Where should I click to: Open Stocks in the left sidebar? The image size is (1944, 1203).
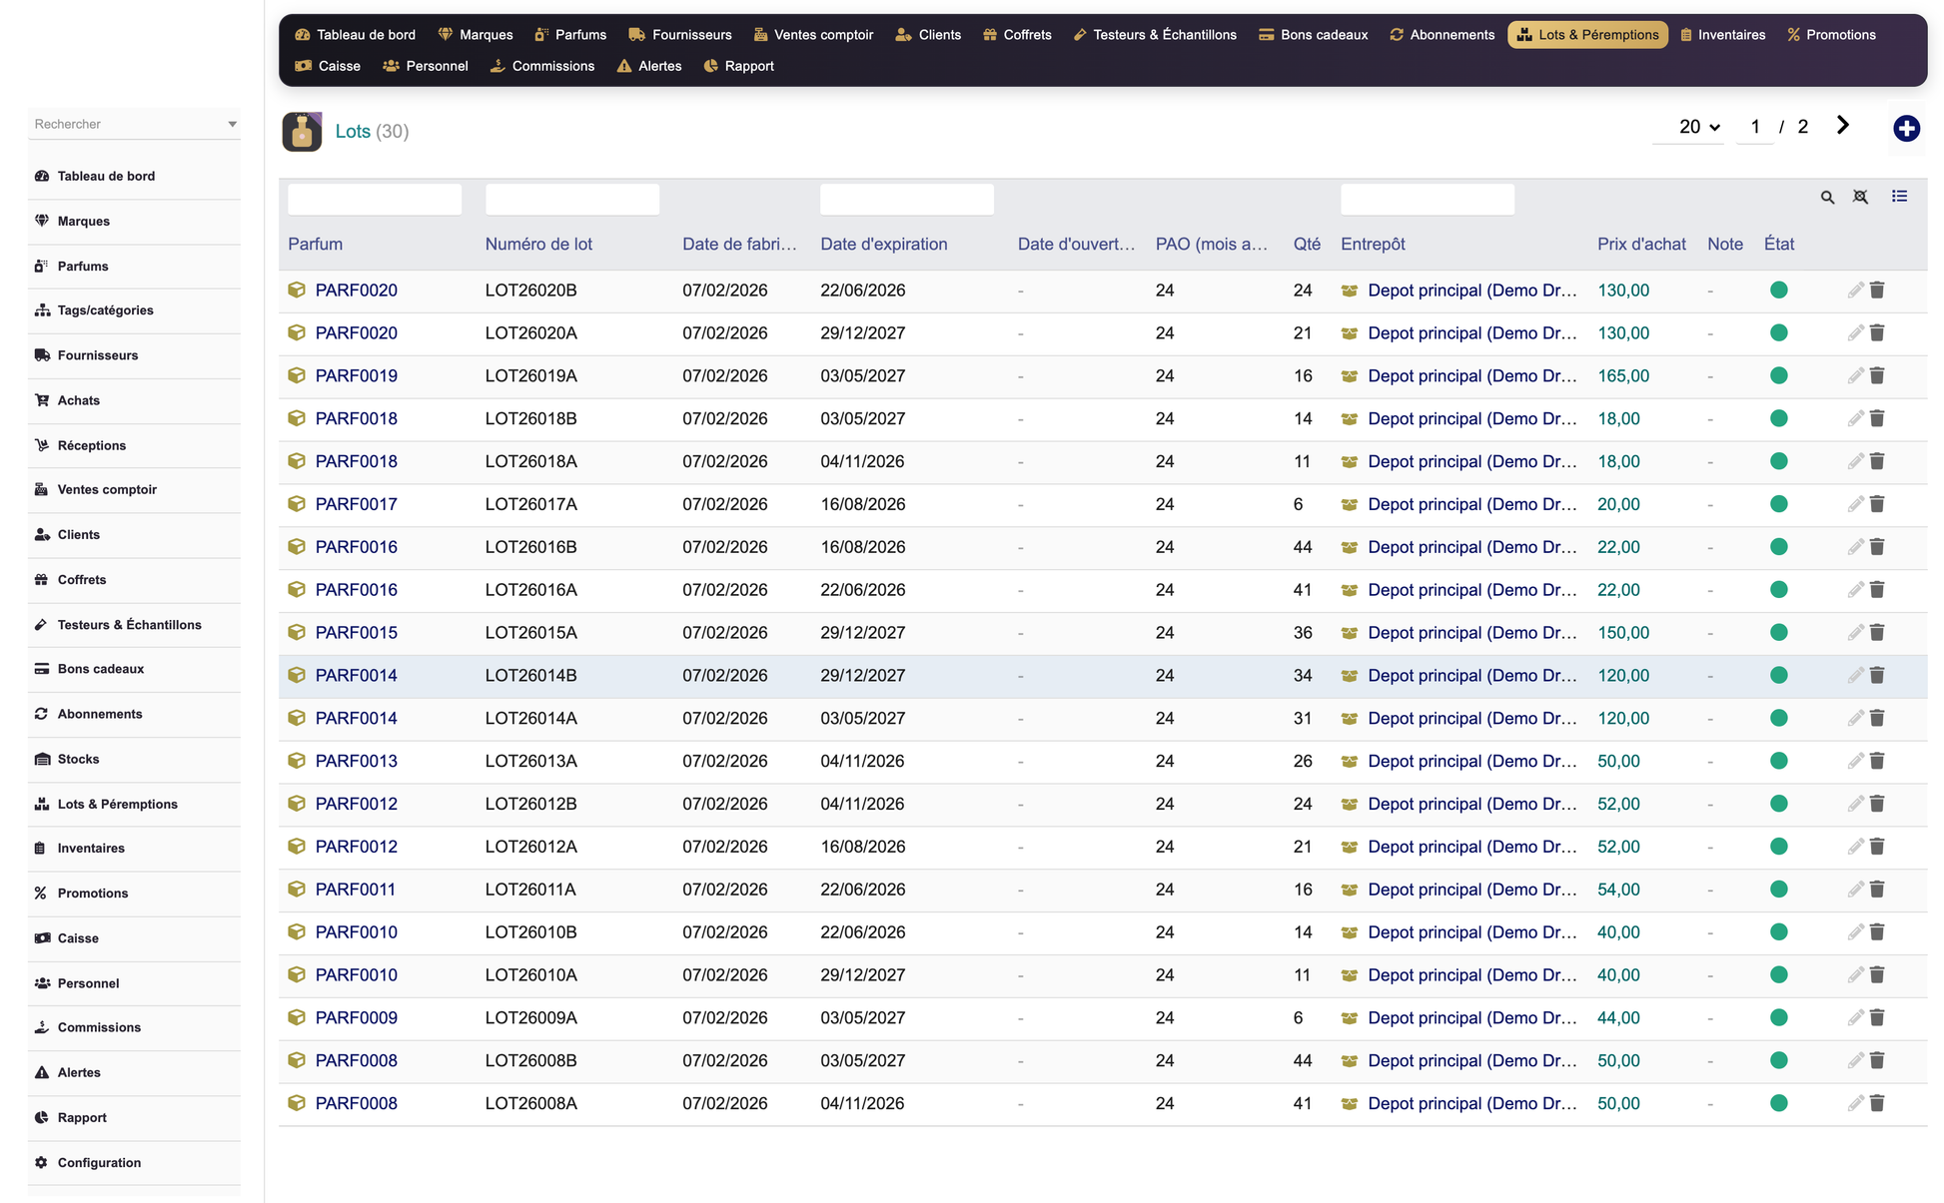click(x=78, y=759)
